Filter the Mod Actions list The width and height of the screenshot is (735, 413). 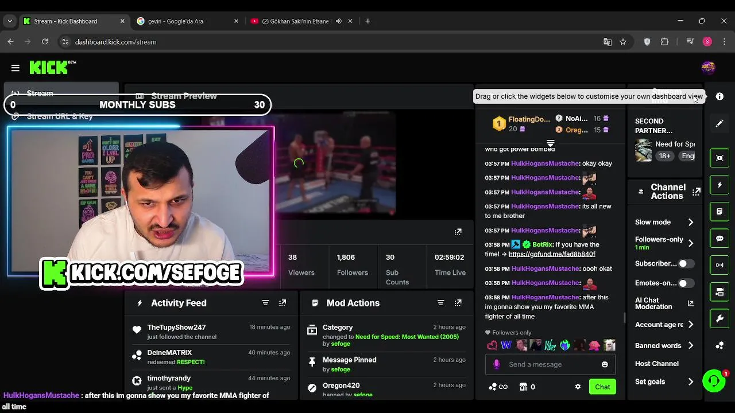click(440, 303)
